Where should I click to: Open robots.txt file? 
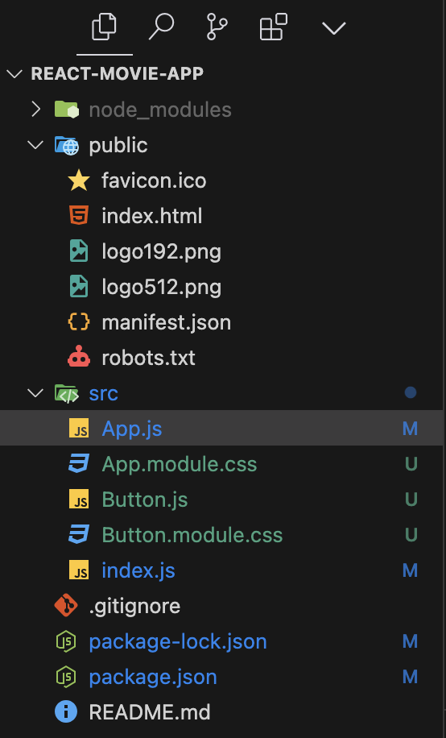[x=148, y=358]
